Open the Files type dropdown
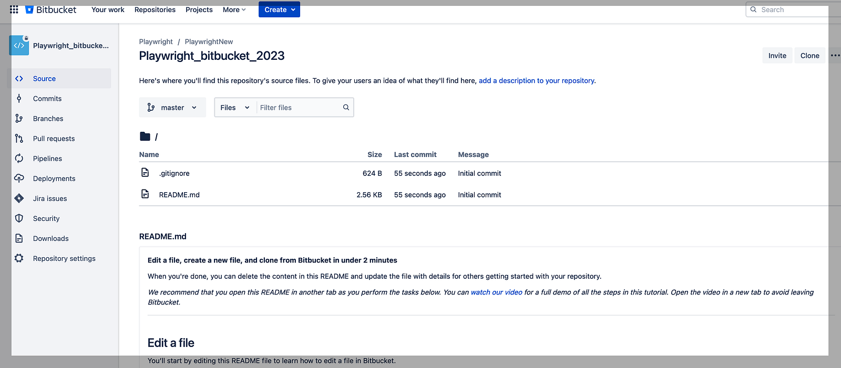841x368 pixels. coord(235,108)
